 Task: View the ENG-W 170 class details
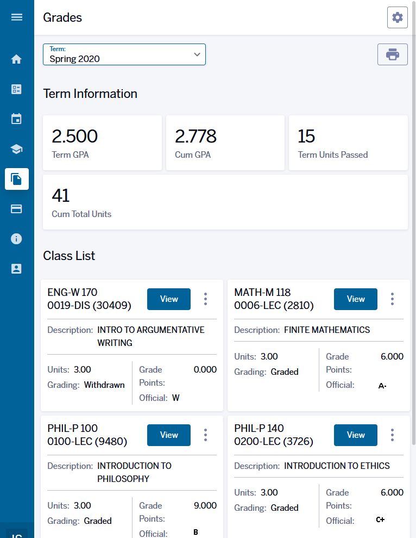pyautogui.click(x=169, y=299)
